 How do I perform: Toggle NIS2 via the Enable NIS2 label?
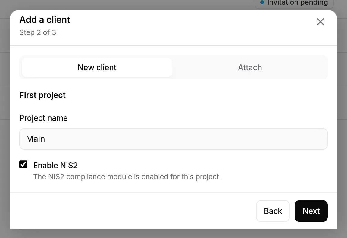click(55, 165)
